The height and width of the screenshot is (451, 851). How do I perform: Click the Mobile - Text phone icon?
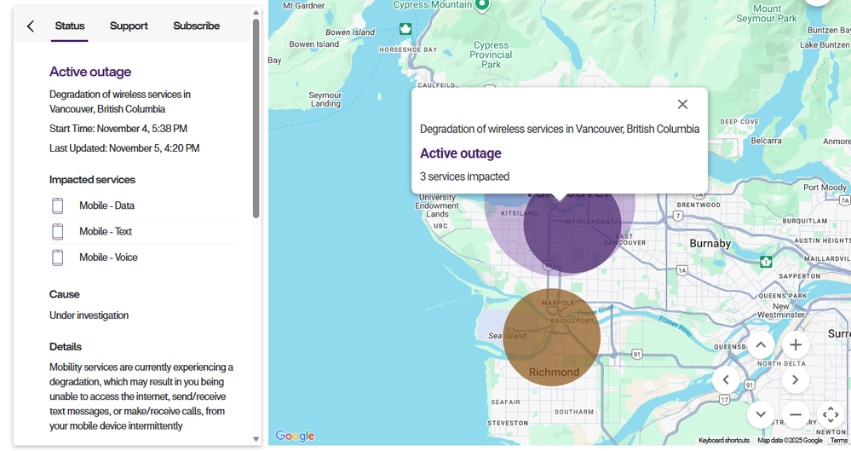[58, 231]
